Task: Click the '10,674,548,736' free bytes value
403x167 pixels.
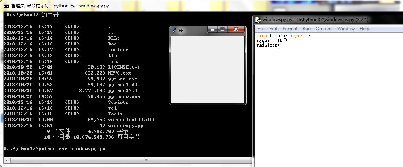Action: [94, 137]
